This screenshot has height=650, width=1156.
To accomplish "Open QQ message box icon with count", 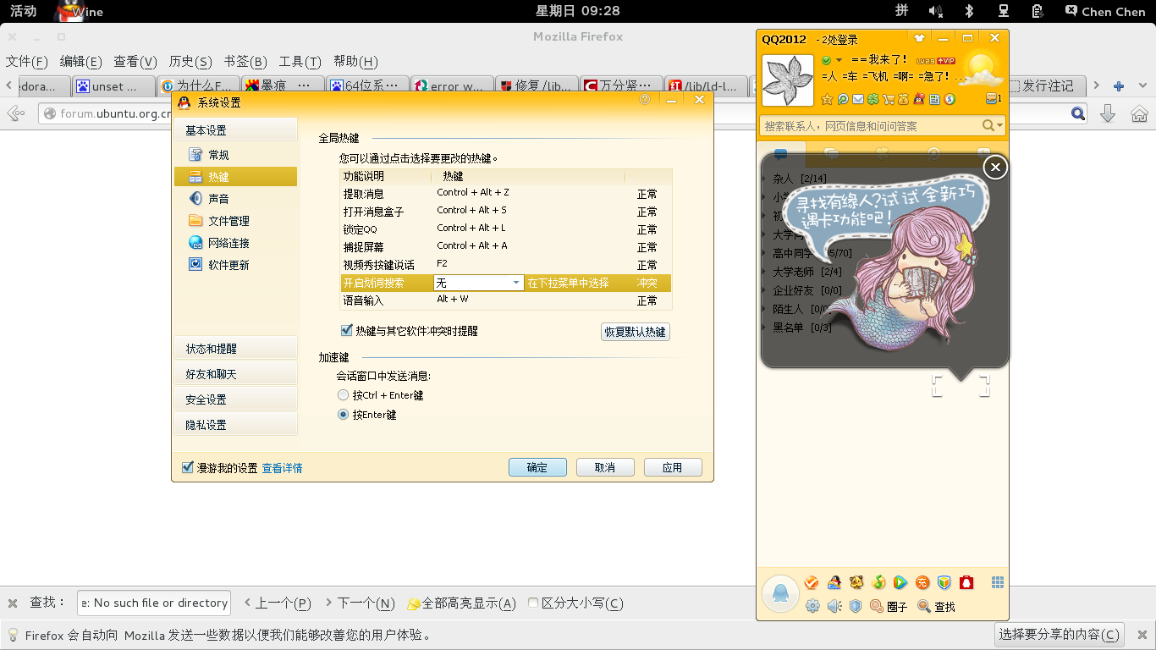I will 994,98.
